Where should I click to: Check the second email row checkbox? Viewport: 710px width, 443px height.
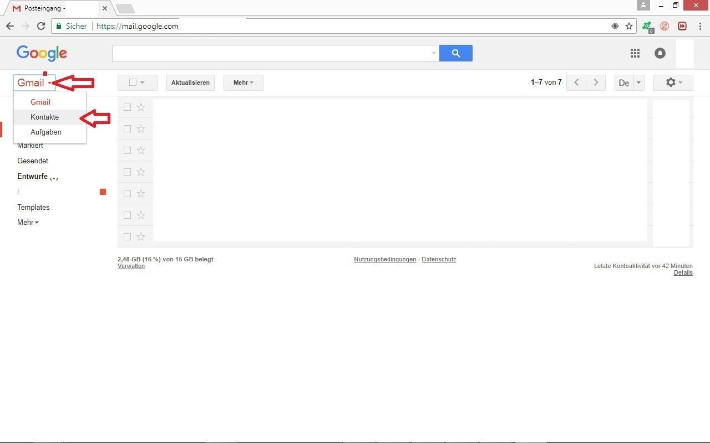click(x=128, y=129)
